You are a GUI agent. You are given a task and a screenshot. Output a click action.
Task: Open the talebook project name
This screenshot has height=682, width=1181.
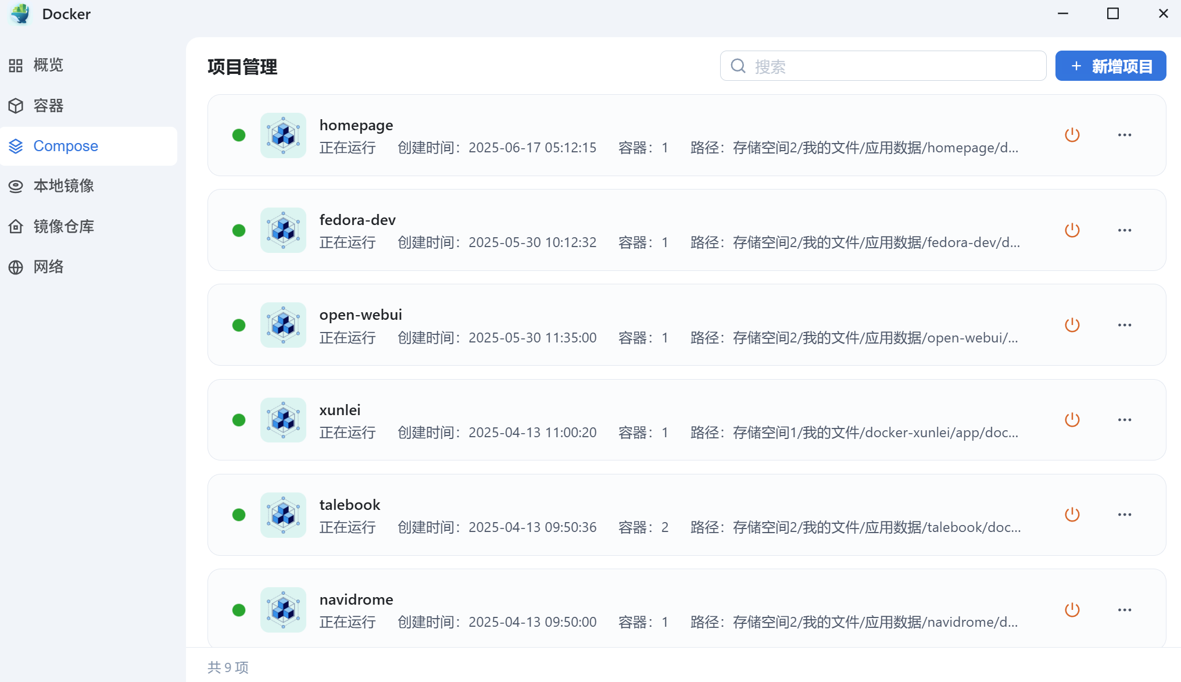(x=350, y=505)
